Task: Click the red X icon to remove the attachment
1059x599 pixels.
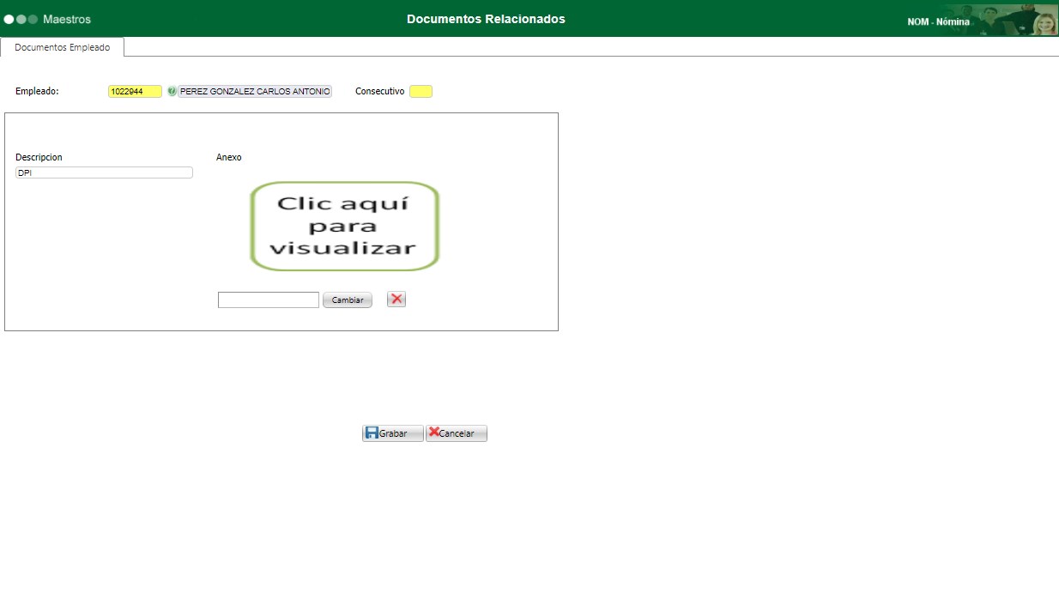Action: tap(395, 299)
